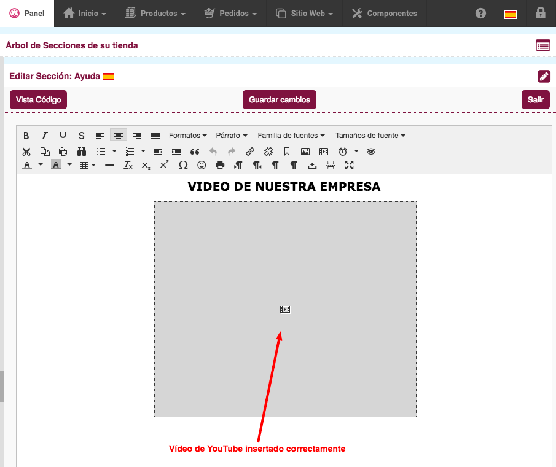
Task: Expand bullet list style options
Action: [x=114, y=151]
